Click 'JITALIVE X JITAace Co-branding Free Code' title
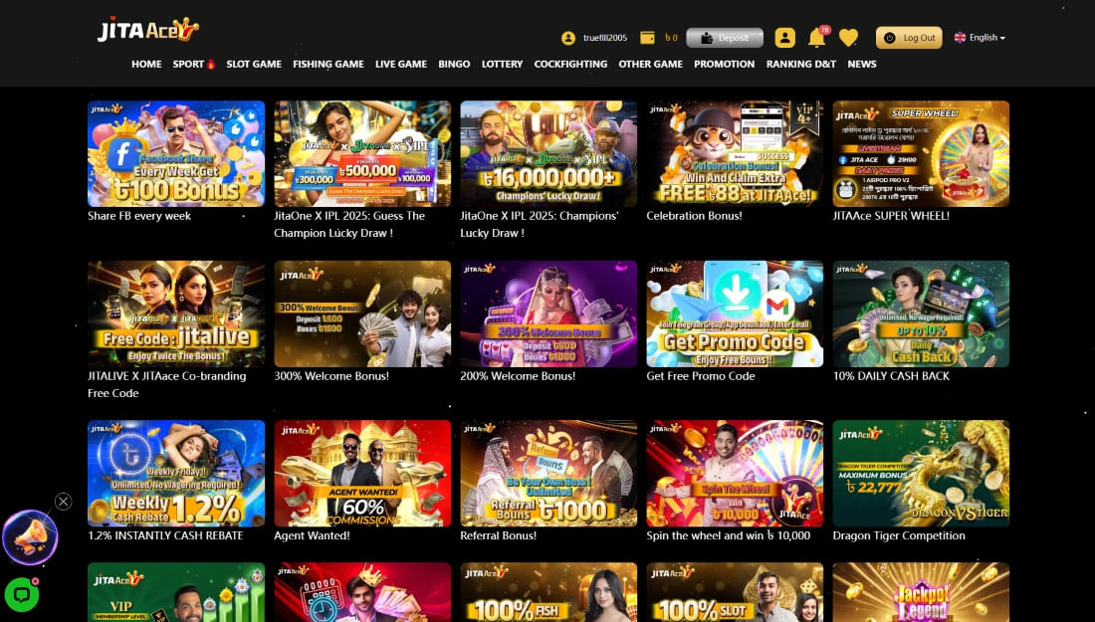This screenshot has width=1095, height=622. tap(167, 384)
